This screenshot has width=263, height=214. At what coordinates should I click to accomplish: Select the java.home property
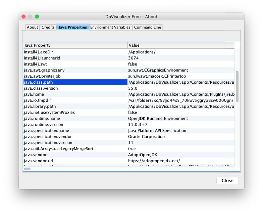click(x=75, y=94)
